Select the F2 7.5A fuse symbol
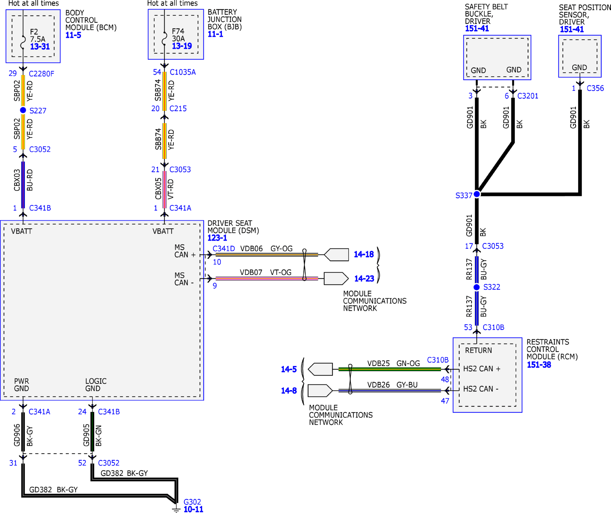This screenshot has height=513, width=611. coord(23,42)
